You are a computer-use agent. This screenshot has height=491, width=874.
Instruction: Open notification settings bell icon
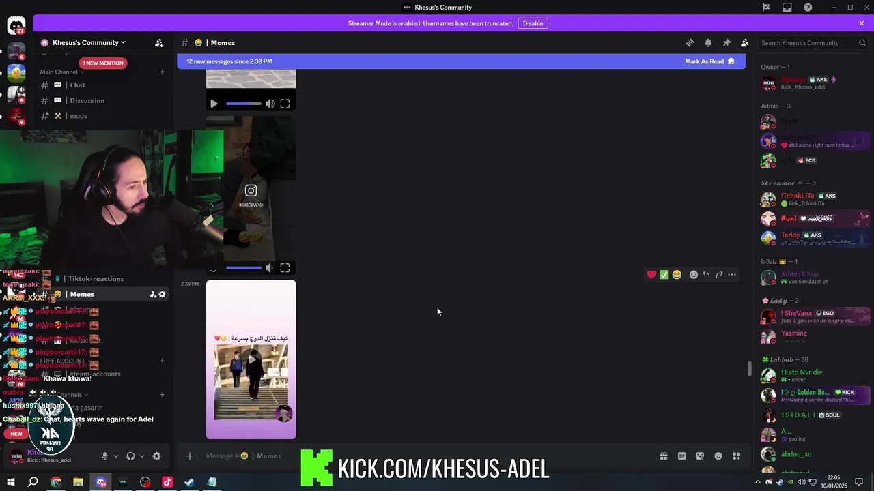(x=708, y=42)
